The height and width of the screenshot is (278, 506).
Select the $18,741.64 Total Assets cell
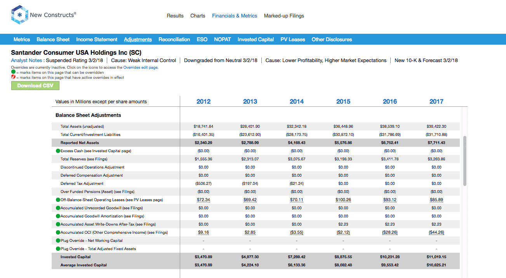[x=203, y=126]
